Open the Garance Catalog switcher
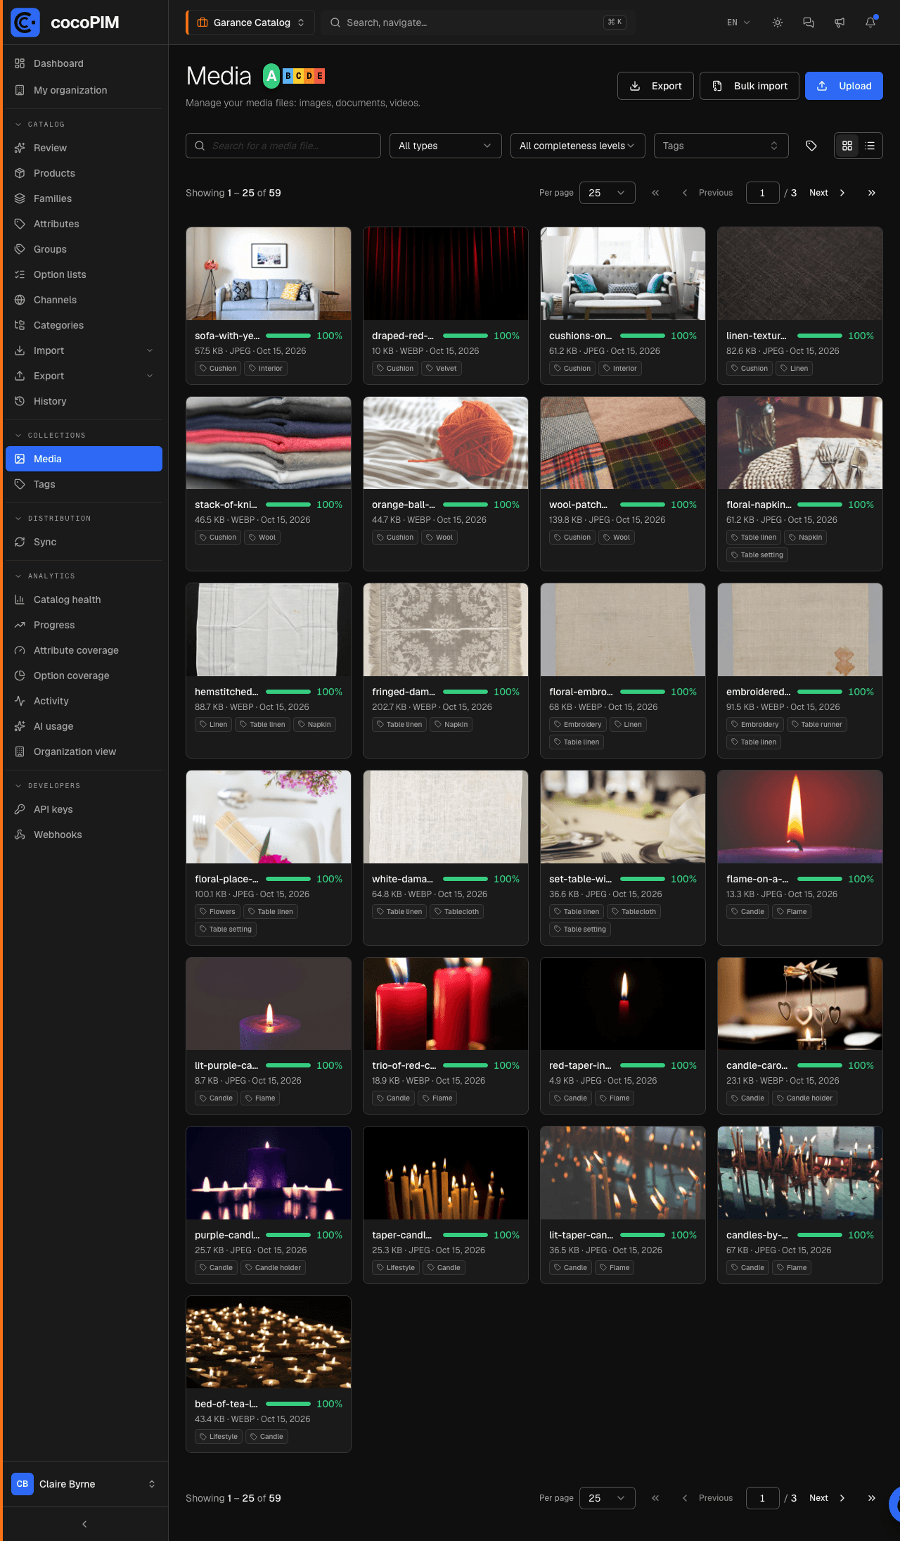 [250, 23]
